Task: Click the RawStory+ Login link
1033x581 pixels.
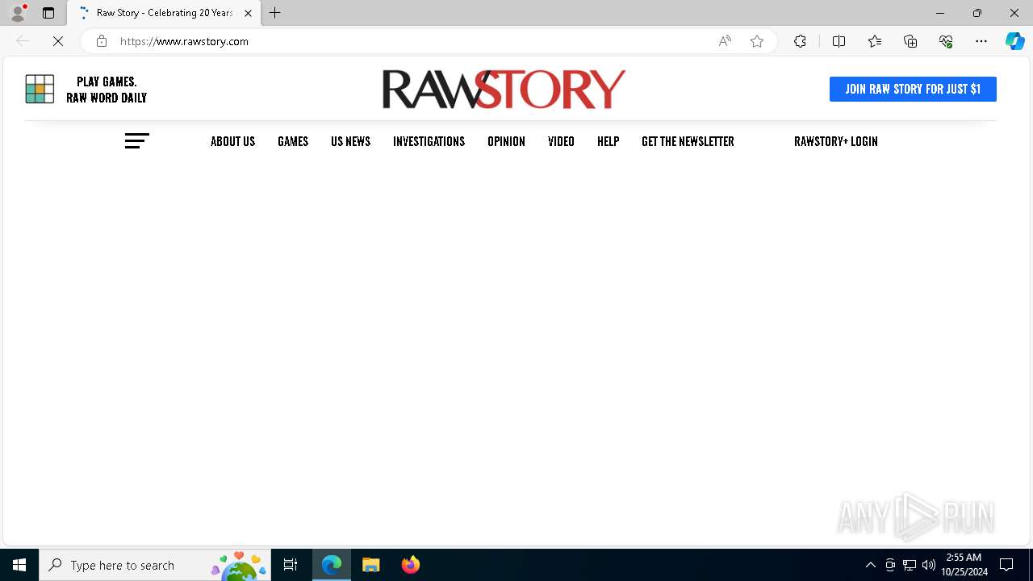Action: coord(835,141)
